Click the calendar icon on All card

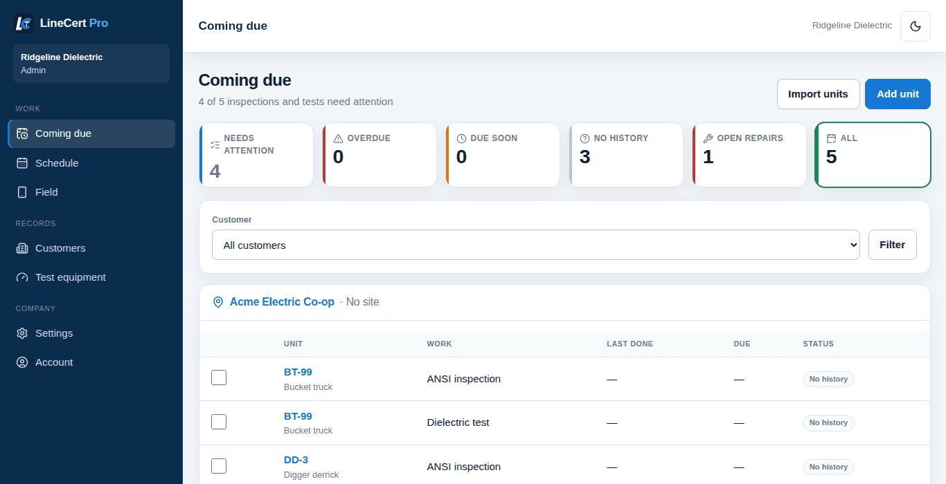(x=831, y=138)
